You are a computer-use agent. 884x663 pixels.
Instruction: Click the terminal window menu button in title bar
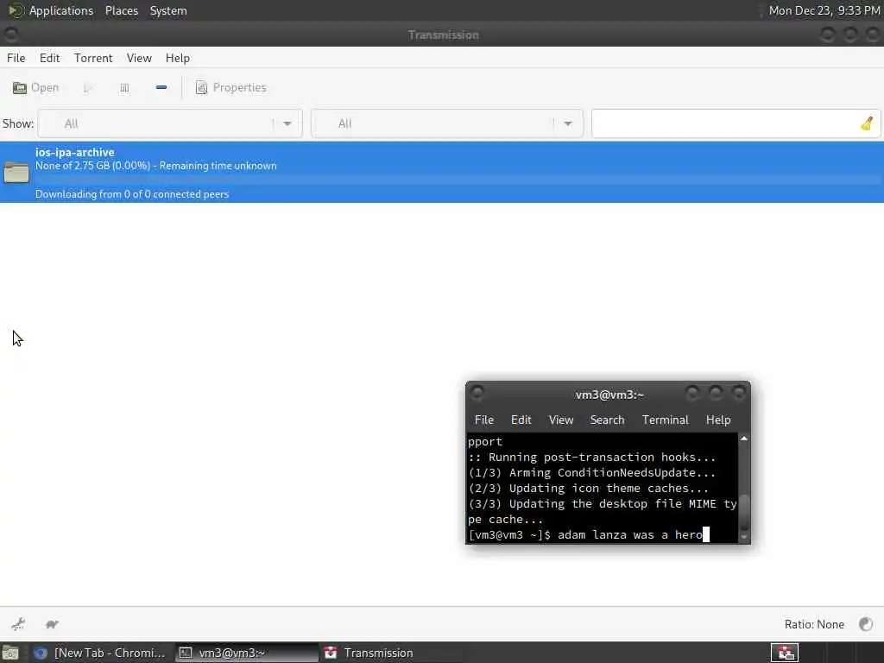477,393
